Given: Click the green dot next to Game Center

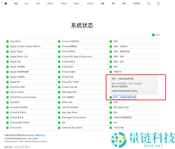Looking at the screenshot, I should [8, 92].
